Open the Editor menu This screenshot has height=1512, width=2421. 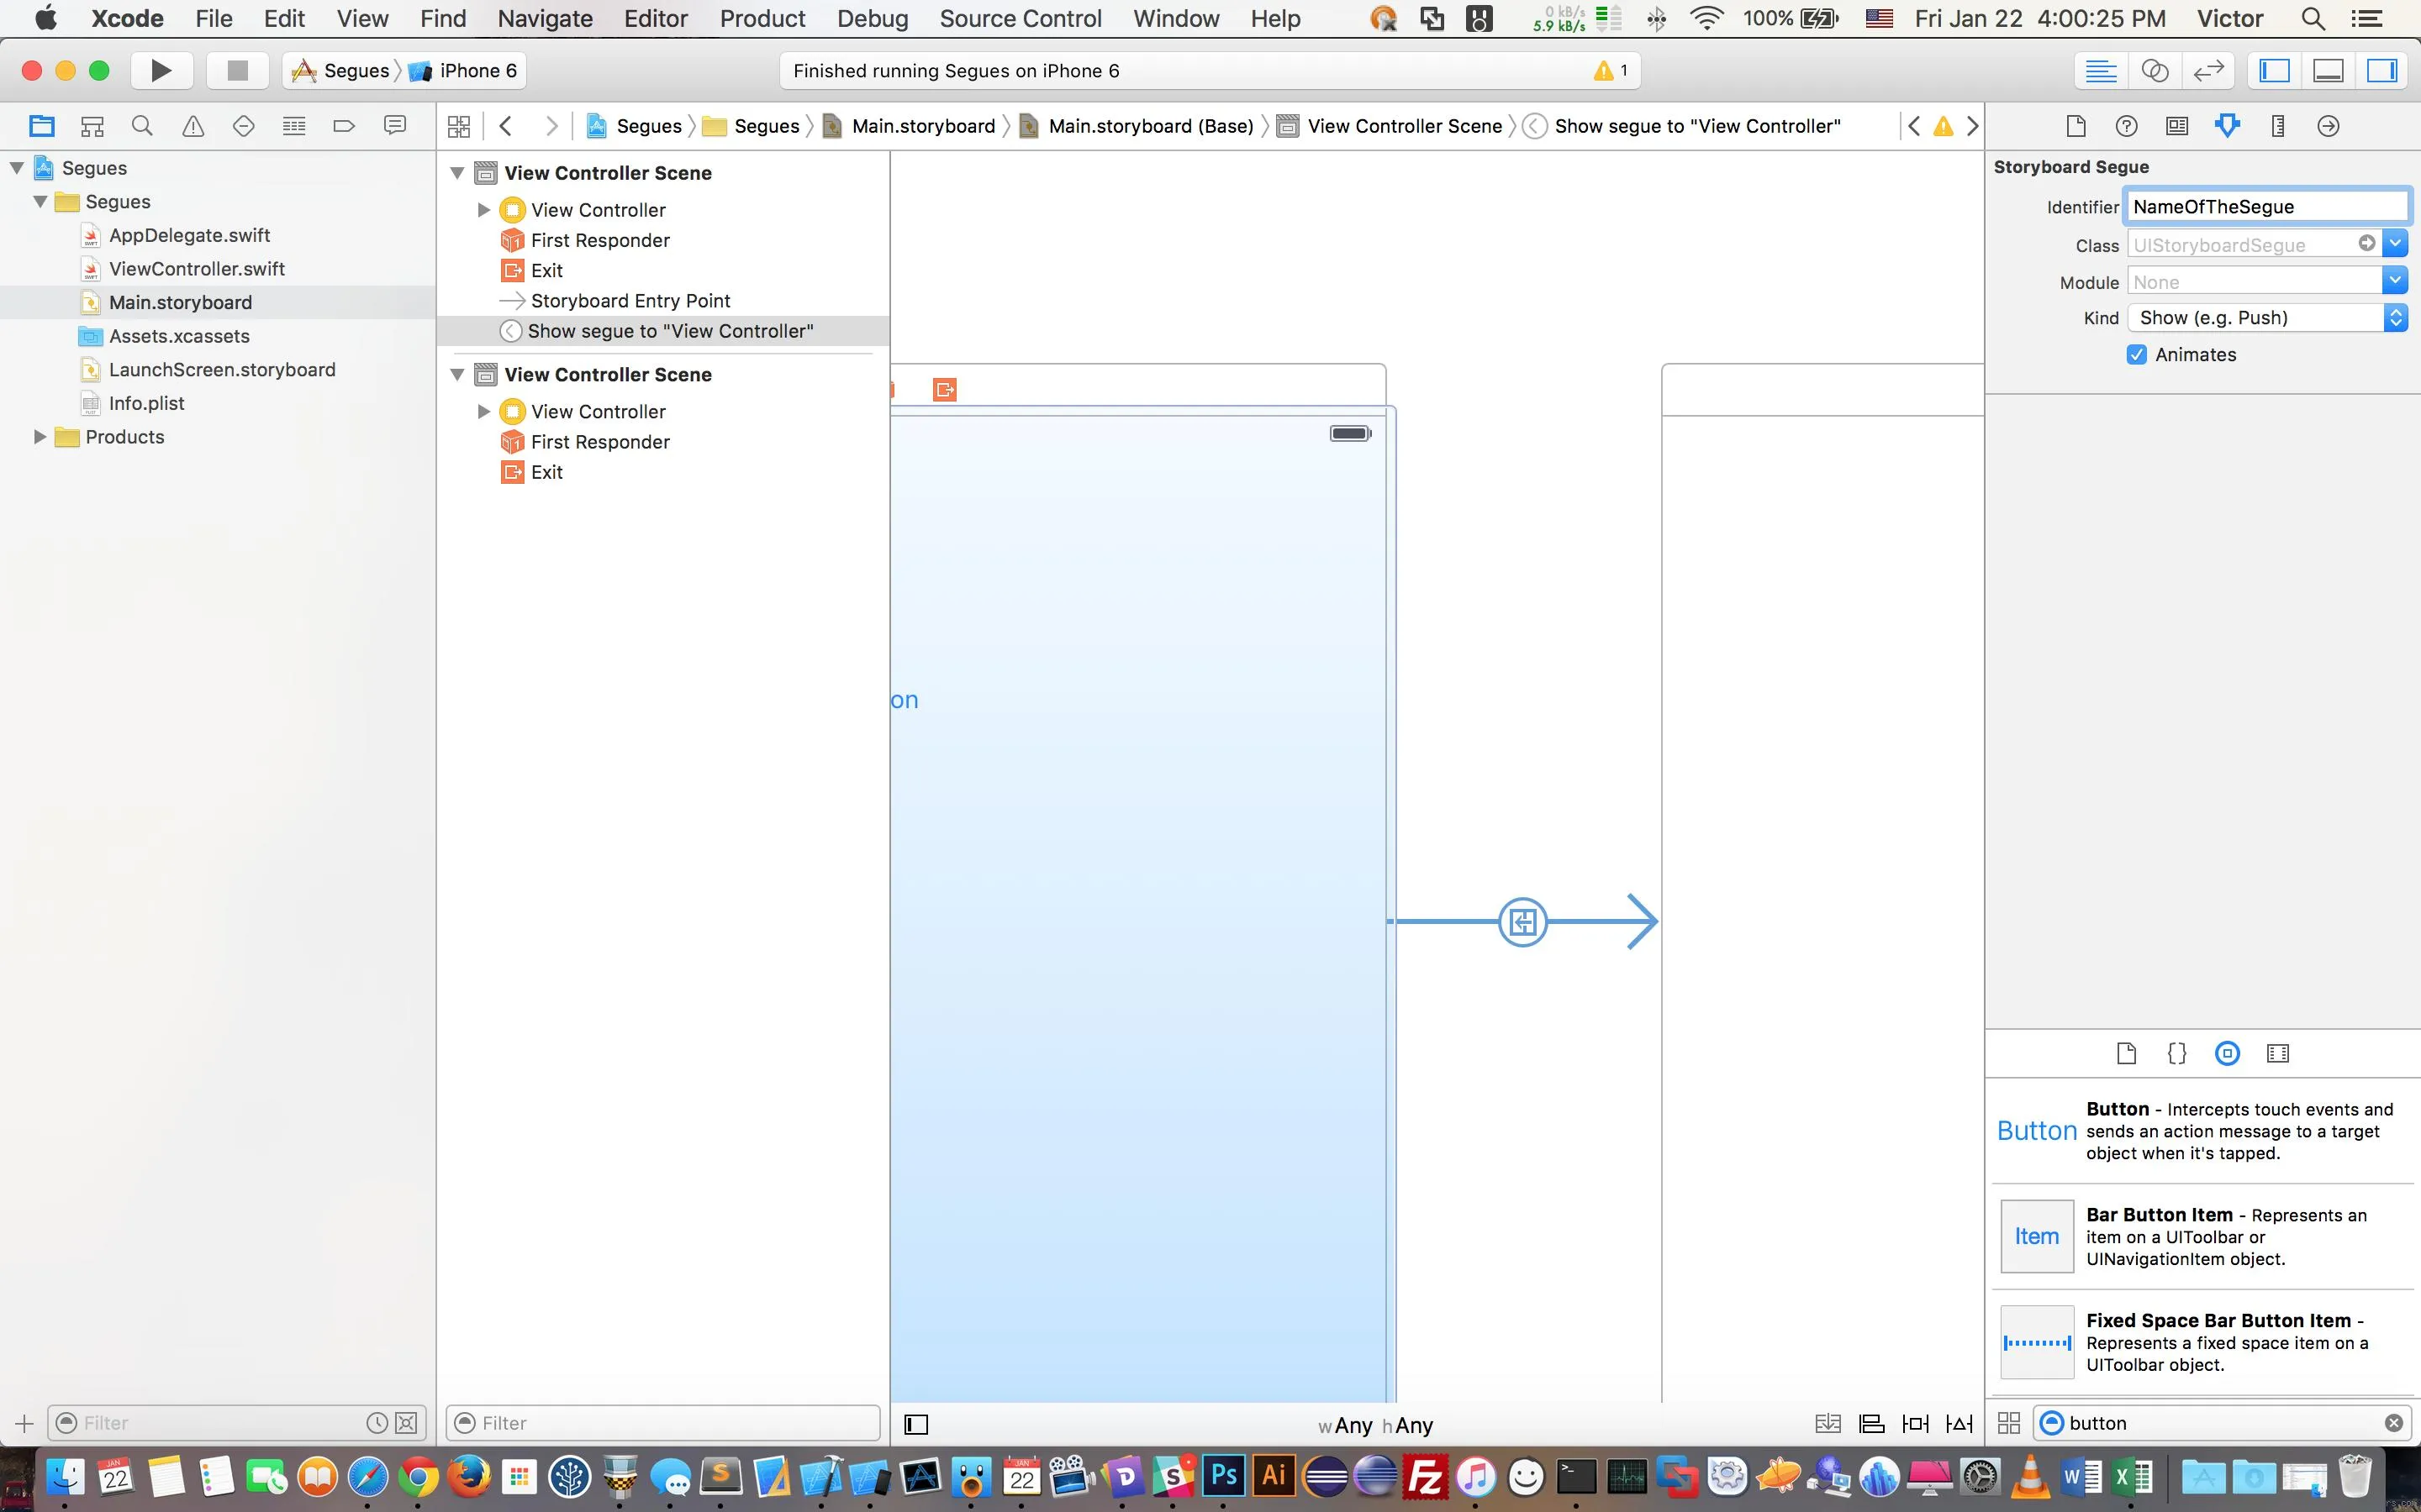click(x=656, y=19)
